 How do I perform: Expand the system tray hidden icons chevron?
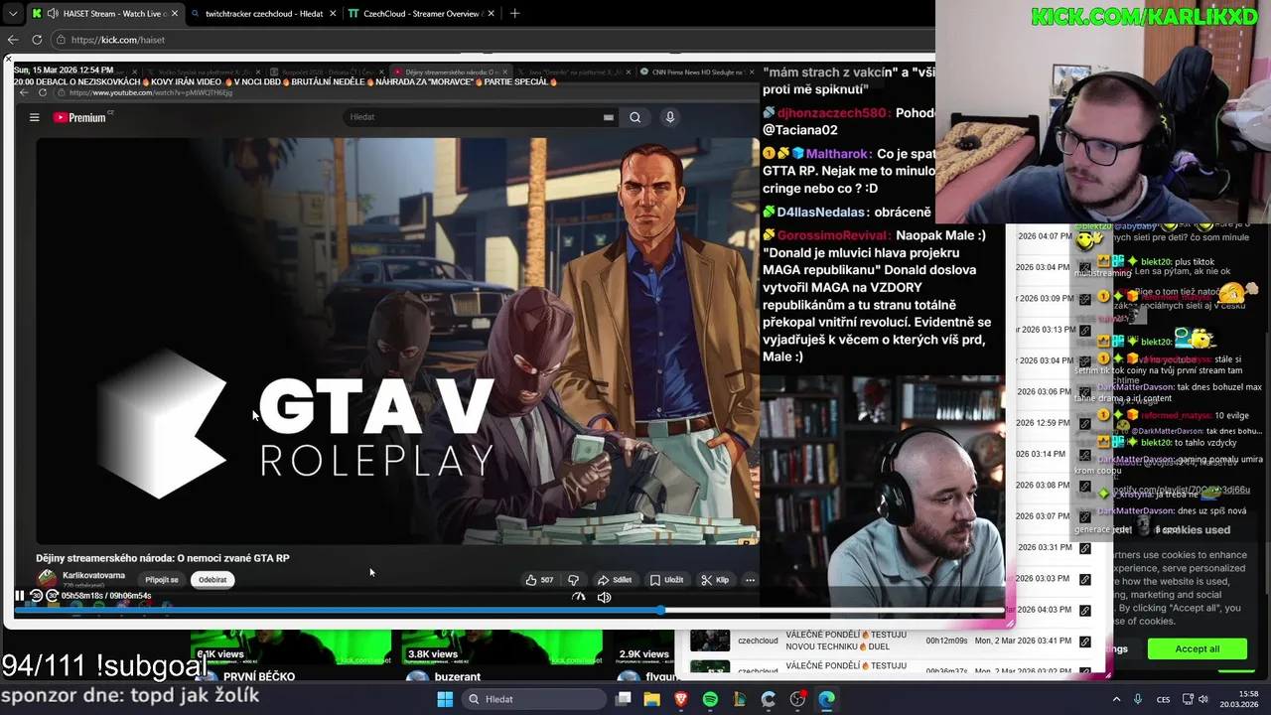pos(1115,699)
